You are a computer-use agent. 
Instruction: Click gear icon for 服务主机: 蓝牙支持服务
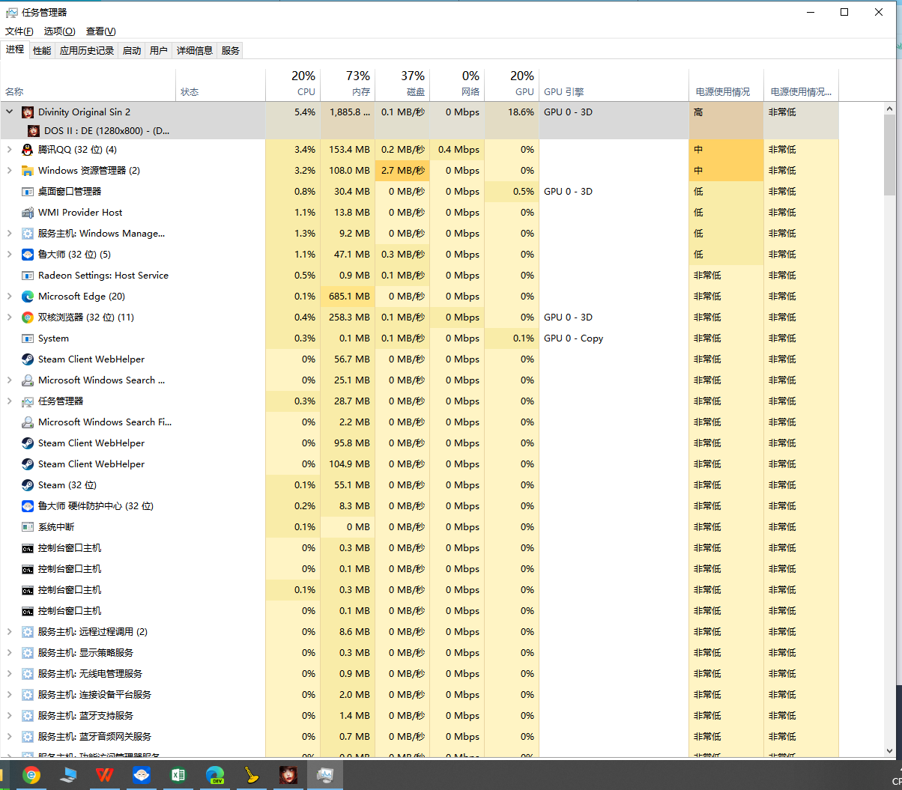[x=28, y=716]
